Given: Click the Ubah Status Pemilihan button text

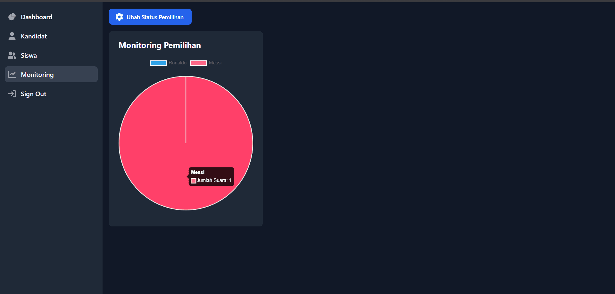Looking at the screenshot, I should click(x=155, y=17).
